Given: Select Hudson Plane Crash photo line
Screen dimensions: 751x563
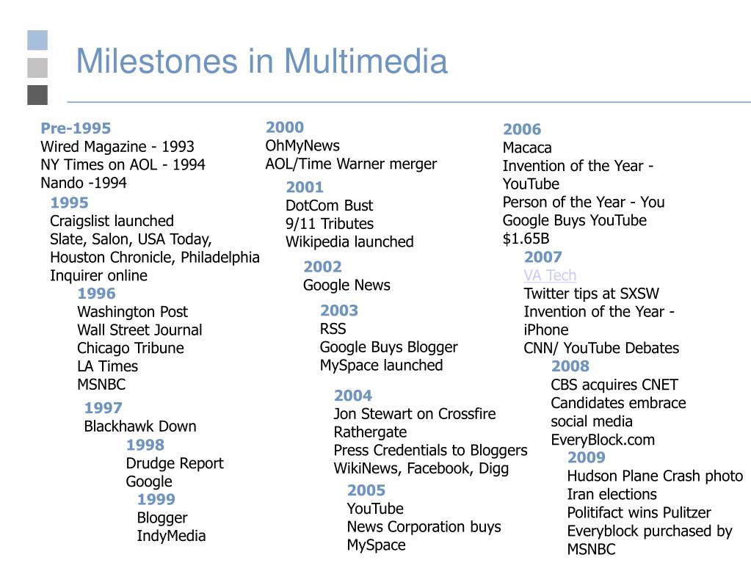Looking at the screenshot, I should coord(656,476).
